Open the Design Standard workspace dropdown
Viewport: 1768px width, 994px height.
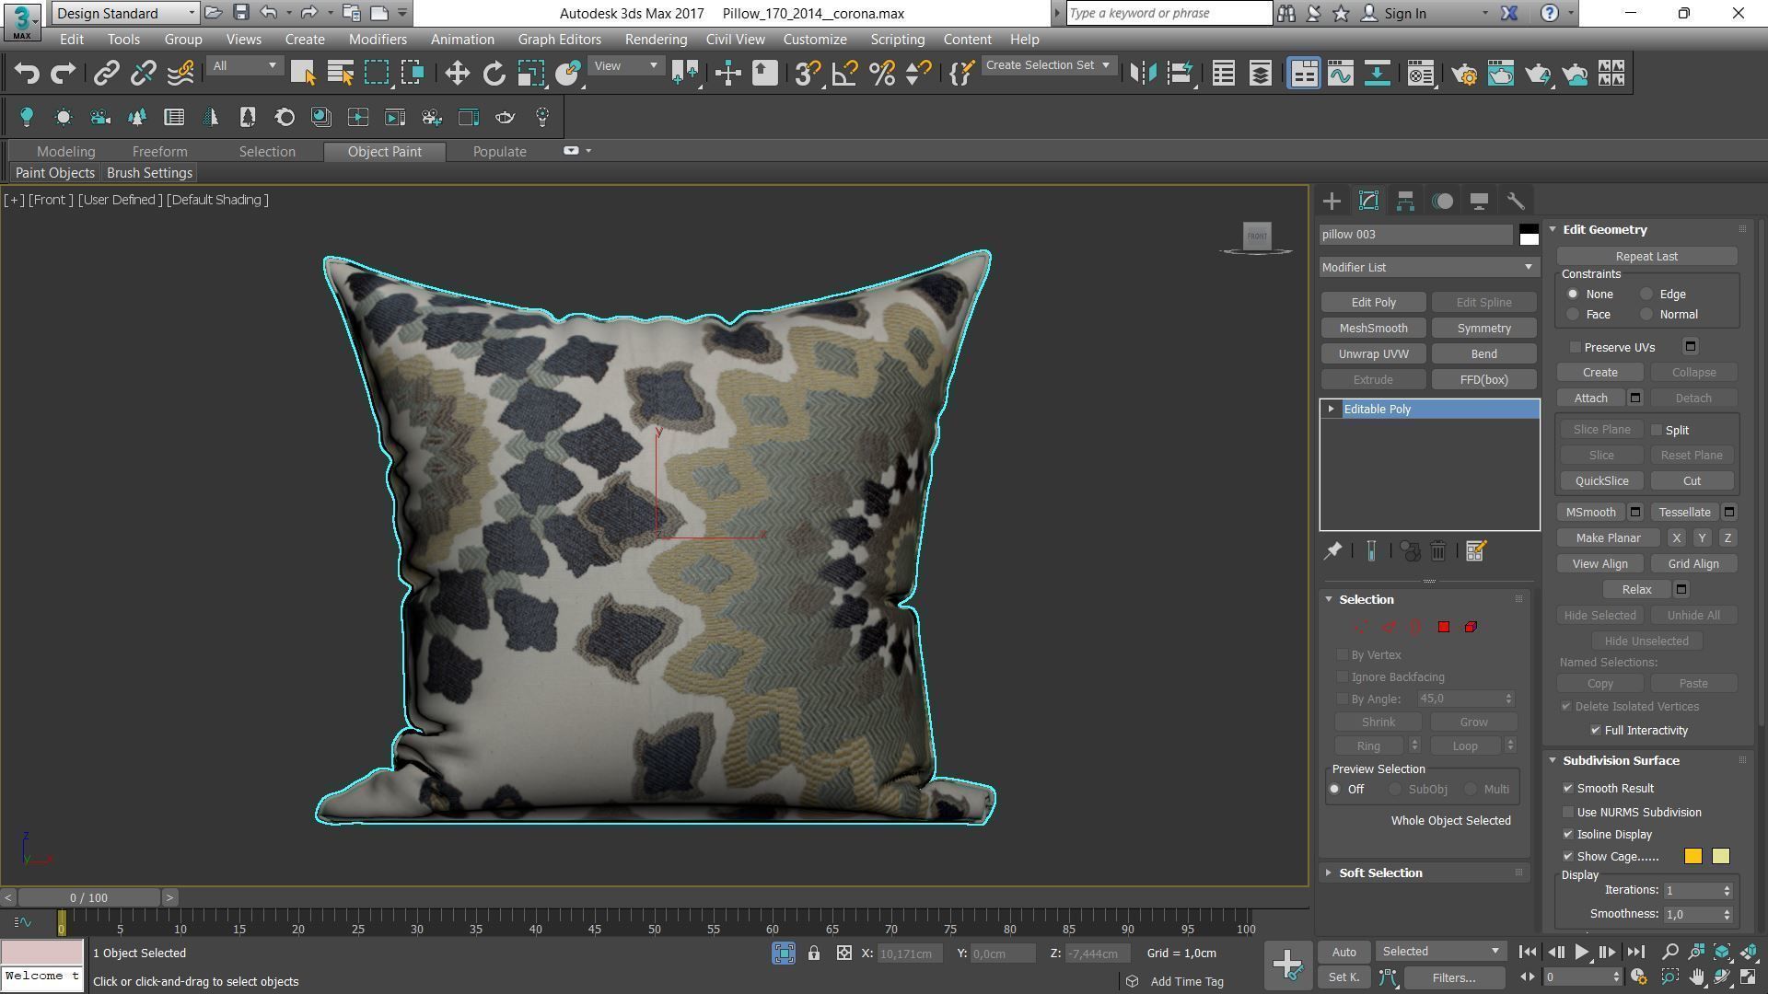pos(124,13)
